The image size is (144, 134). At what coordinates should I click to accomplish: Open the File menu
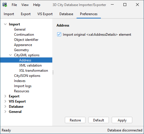click(14, 5)
